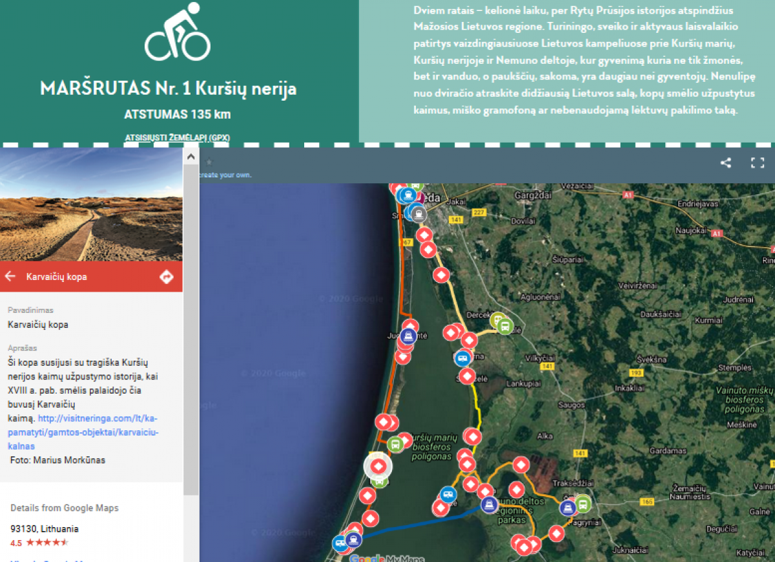Select the green bus marker beside Dercekliai
Screen dimensions: 775x562
pos(505,326)
